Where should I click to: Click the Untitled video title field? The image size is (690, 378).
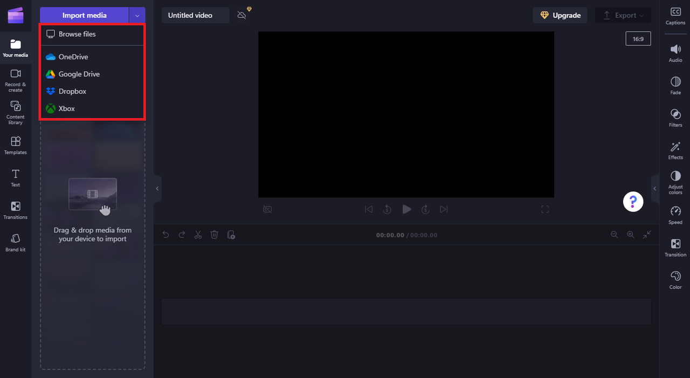tap(195, 15)
